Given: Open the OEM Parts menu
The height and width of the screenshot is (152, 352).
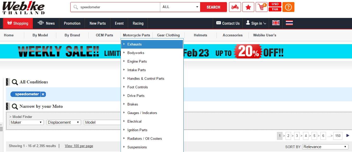Looking at the screenshot, I should point(104,35).
